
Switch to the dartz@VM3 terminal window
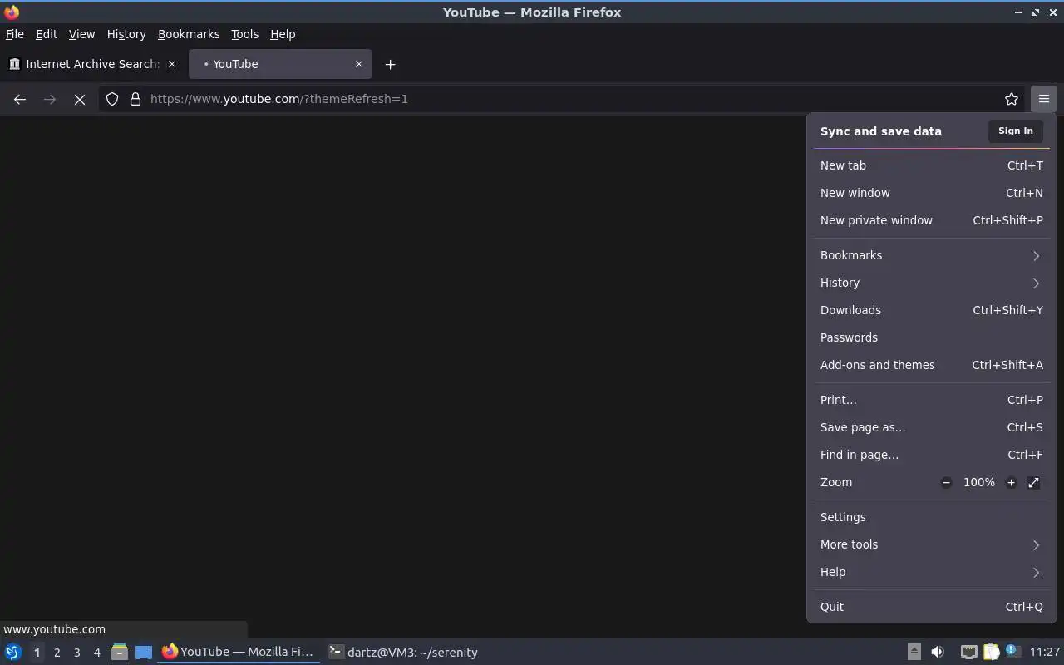(404, 652)
